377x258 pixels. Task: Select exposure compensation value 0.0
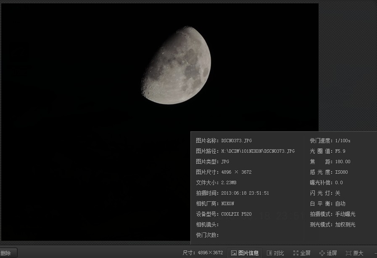click(339, 182)
